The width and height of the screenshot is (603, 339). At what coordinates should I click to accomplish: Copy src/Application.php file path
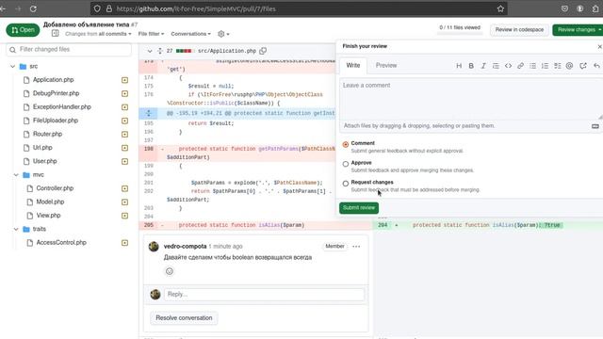(263, 51)
